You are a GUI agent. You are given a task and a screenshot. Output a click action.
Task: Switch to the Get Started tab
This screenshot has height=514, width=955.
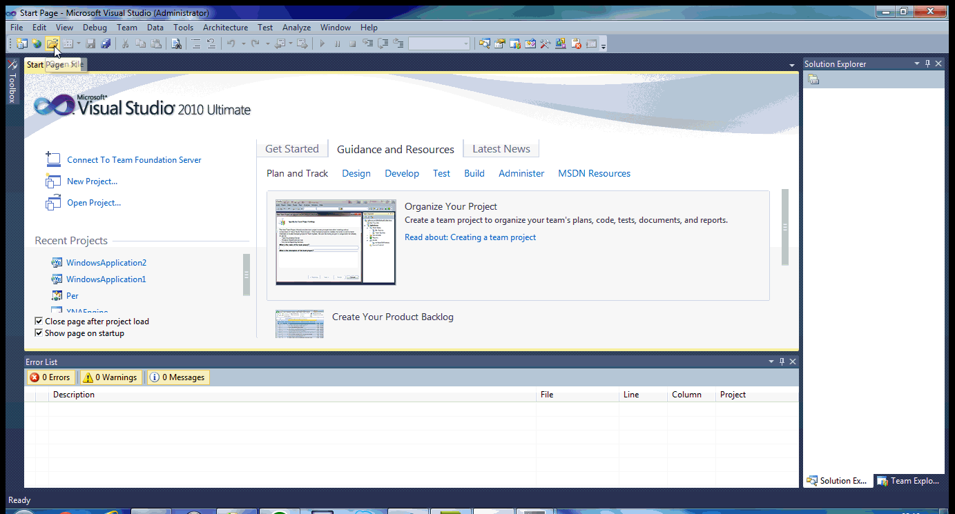[292, 149]
